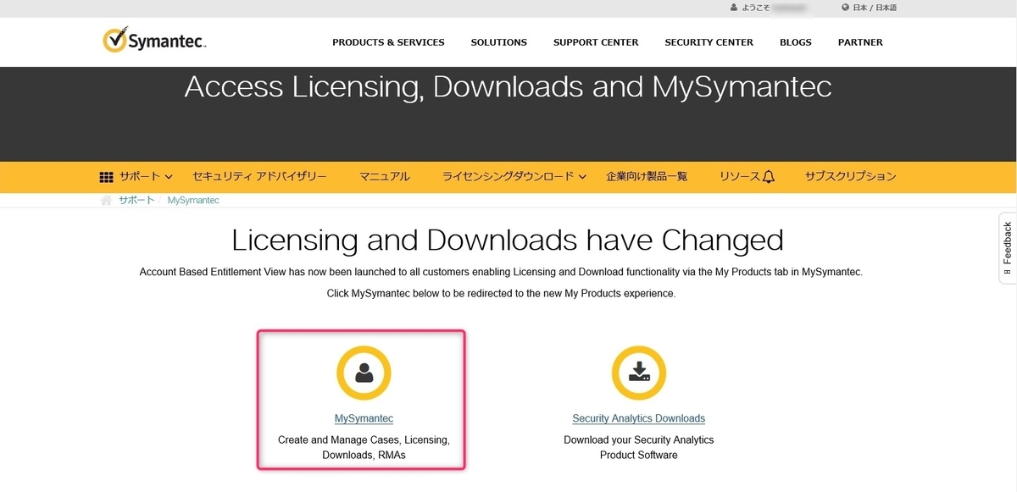Click the Symantec logo

(154, 40)
